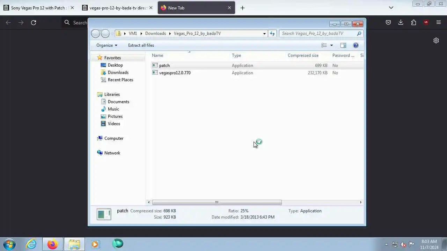Select the patch application file
This screenshot has width=447, height=251.
pos(164,66)
